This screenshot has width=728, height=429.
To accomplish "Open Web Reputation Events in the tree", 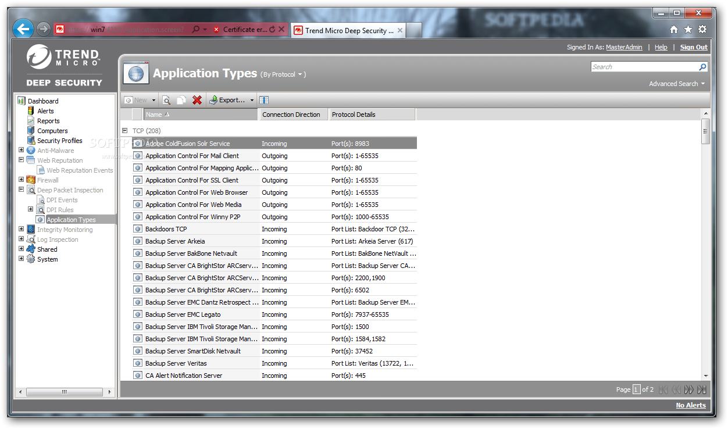I will click(80, 170).
